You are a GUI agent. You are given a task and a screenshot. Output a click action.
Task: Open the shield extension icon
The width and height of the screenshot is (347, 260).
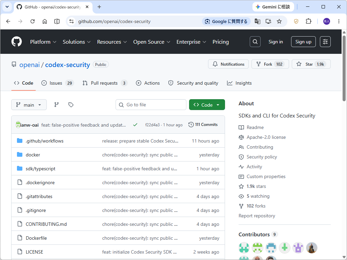(x=296, y=21)
